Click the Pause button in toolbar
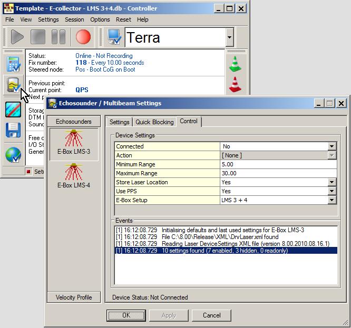The width and height of the screenshot is (351, 328). tap(58, 37)
